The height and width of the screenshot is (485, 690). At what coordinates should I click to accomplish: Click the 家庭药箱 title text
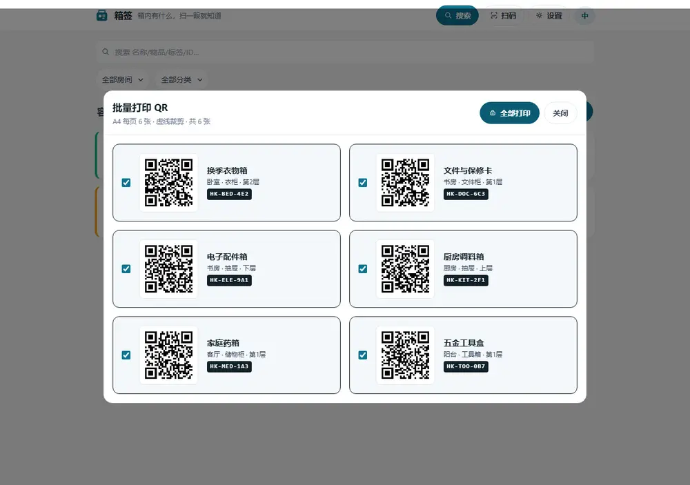click(223, 343)
